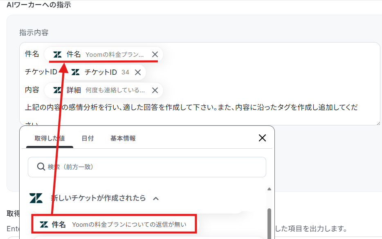Click the Zendesk icon in チケットID chip
This screenshot has width=382, height=239.
pos(75,72)
